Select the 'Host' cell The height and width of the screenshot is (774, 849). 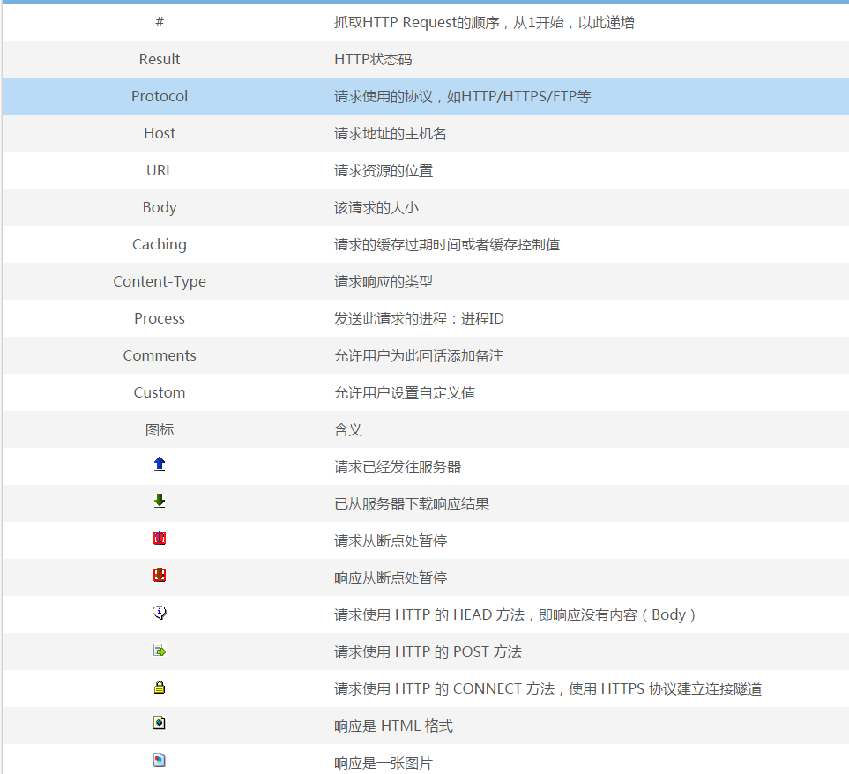160,133
